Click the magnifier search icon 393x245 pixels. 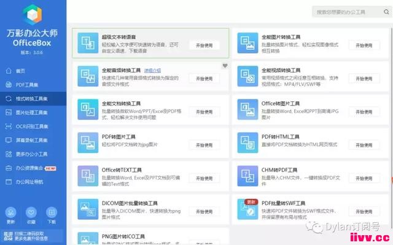386,12
